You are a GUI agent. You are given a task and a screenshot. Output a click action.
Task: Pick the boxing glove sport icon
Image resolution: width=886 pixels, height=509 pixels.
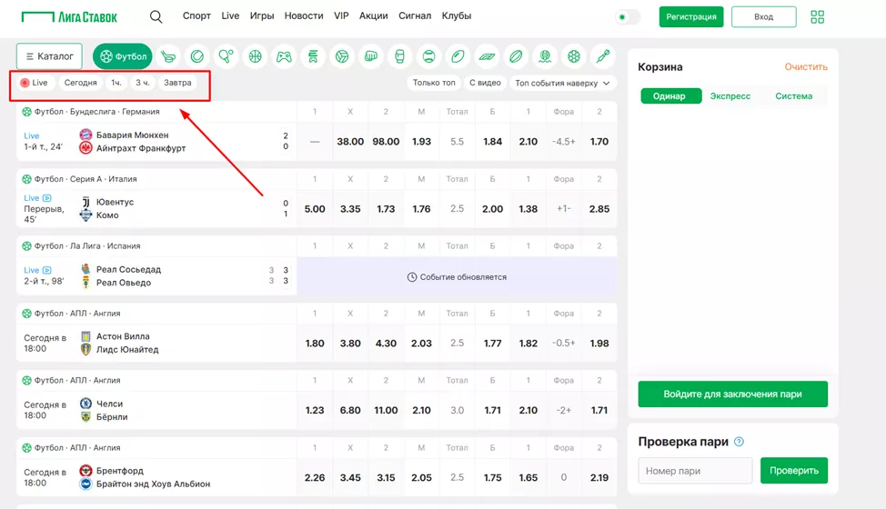click(x=400, y=56)
